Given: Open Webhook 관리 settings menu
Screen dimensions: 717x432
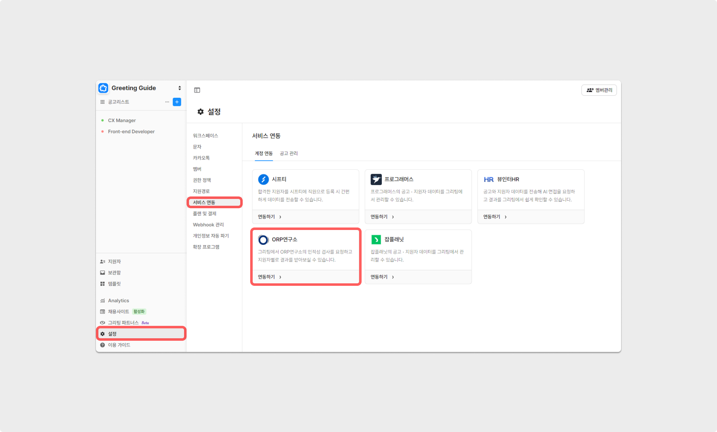Looking at the screenshot, I should pos(208,225).
